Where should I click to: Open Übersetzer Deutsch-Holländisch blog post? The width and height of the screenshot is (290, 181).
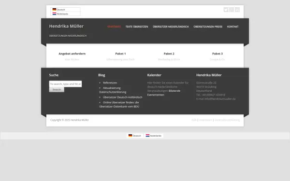tap(122, 97)
